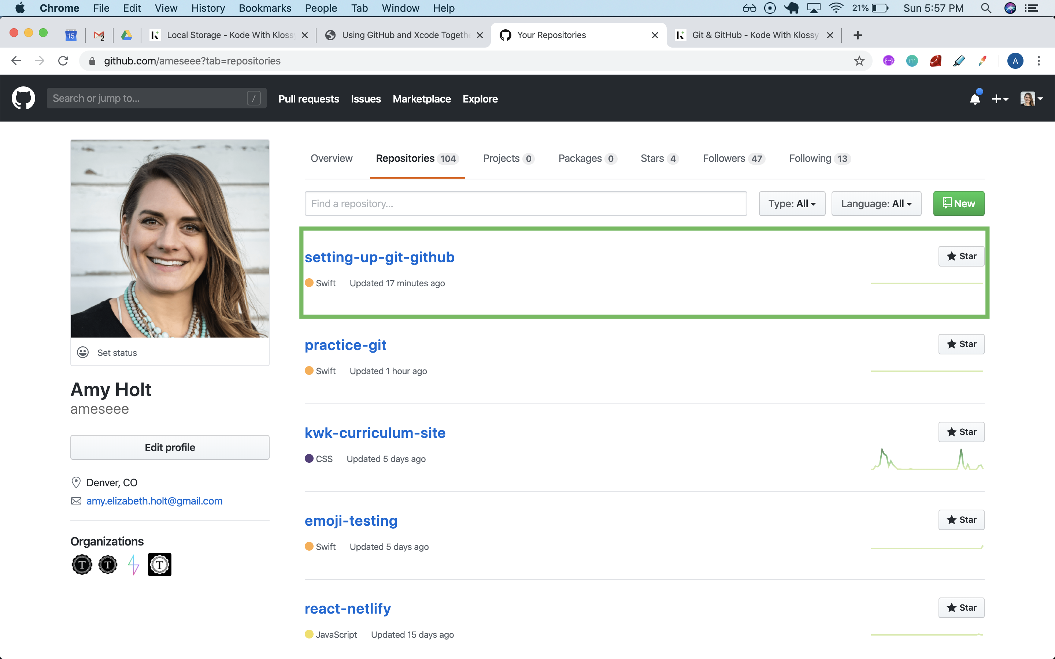Expand the Language dropdown filter
1055x659 pixels.
tap(876, 203)
